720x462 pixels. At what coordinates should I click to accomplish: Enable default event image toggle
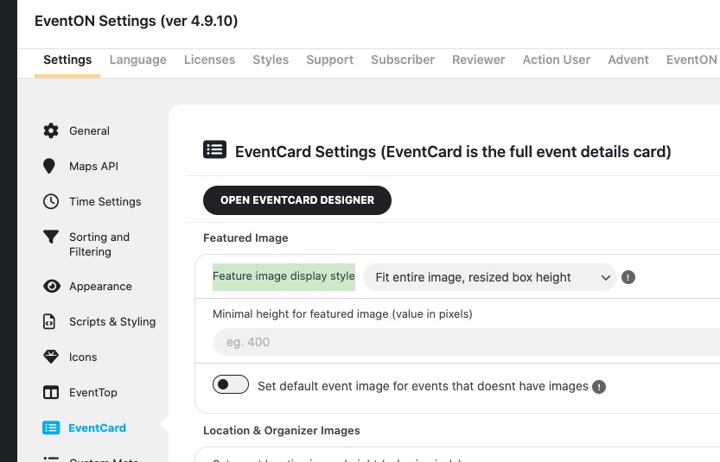pos(231,384)
